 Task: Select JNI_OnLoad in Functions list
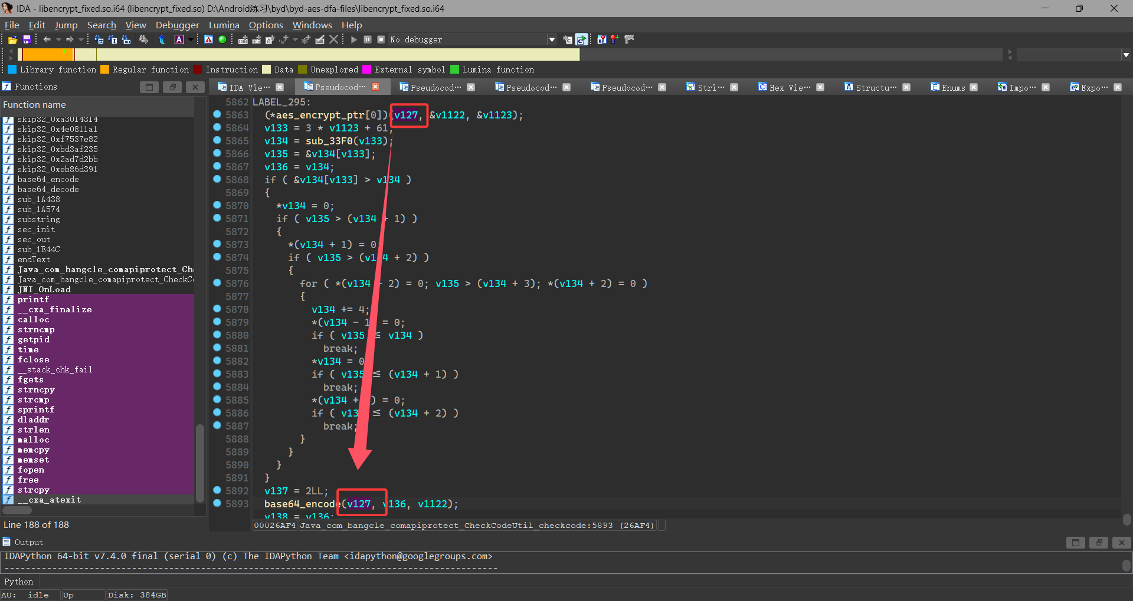pos(44,289)
